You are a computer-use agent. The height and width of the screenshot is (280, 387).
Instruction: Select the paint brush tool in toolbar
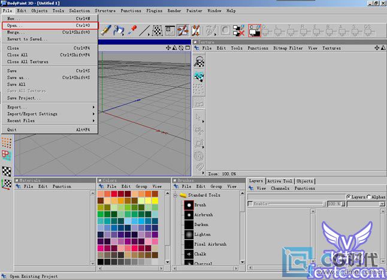[x=105, y=30]
